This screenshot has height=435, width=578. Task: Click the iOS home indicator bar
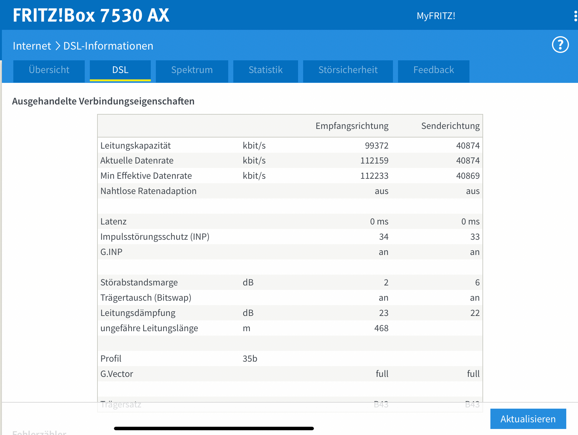click(x=214, y=428)
